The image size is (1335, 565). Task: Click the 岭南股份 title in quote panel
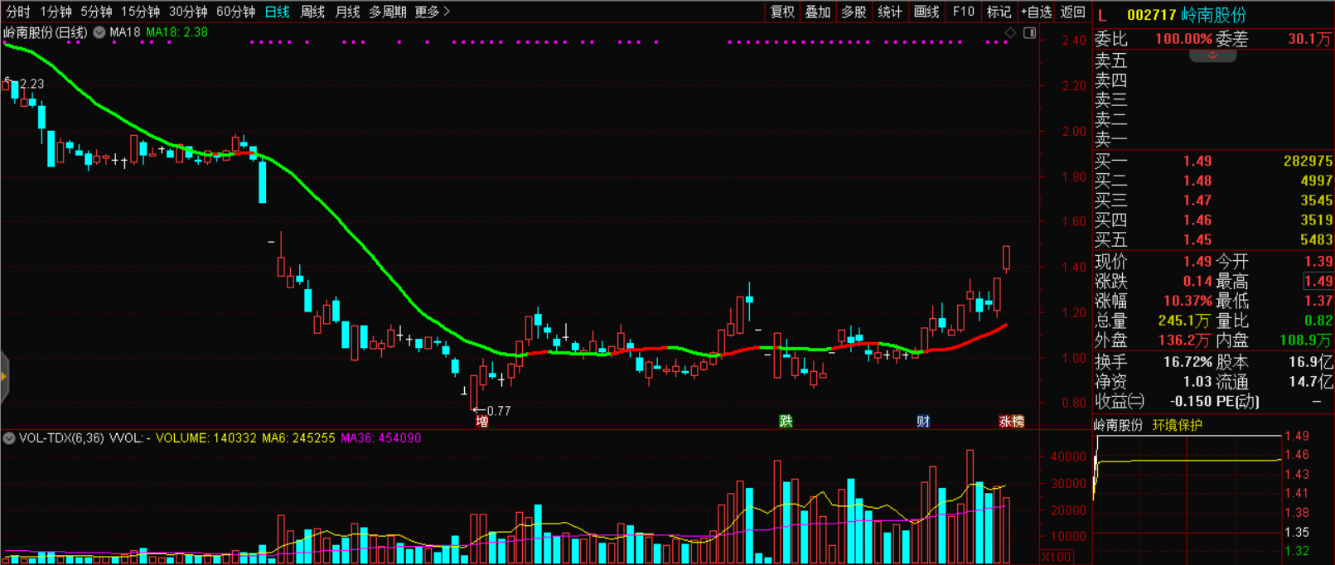coord(1214,15)
